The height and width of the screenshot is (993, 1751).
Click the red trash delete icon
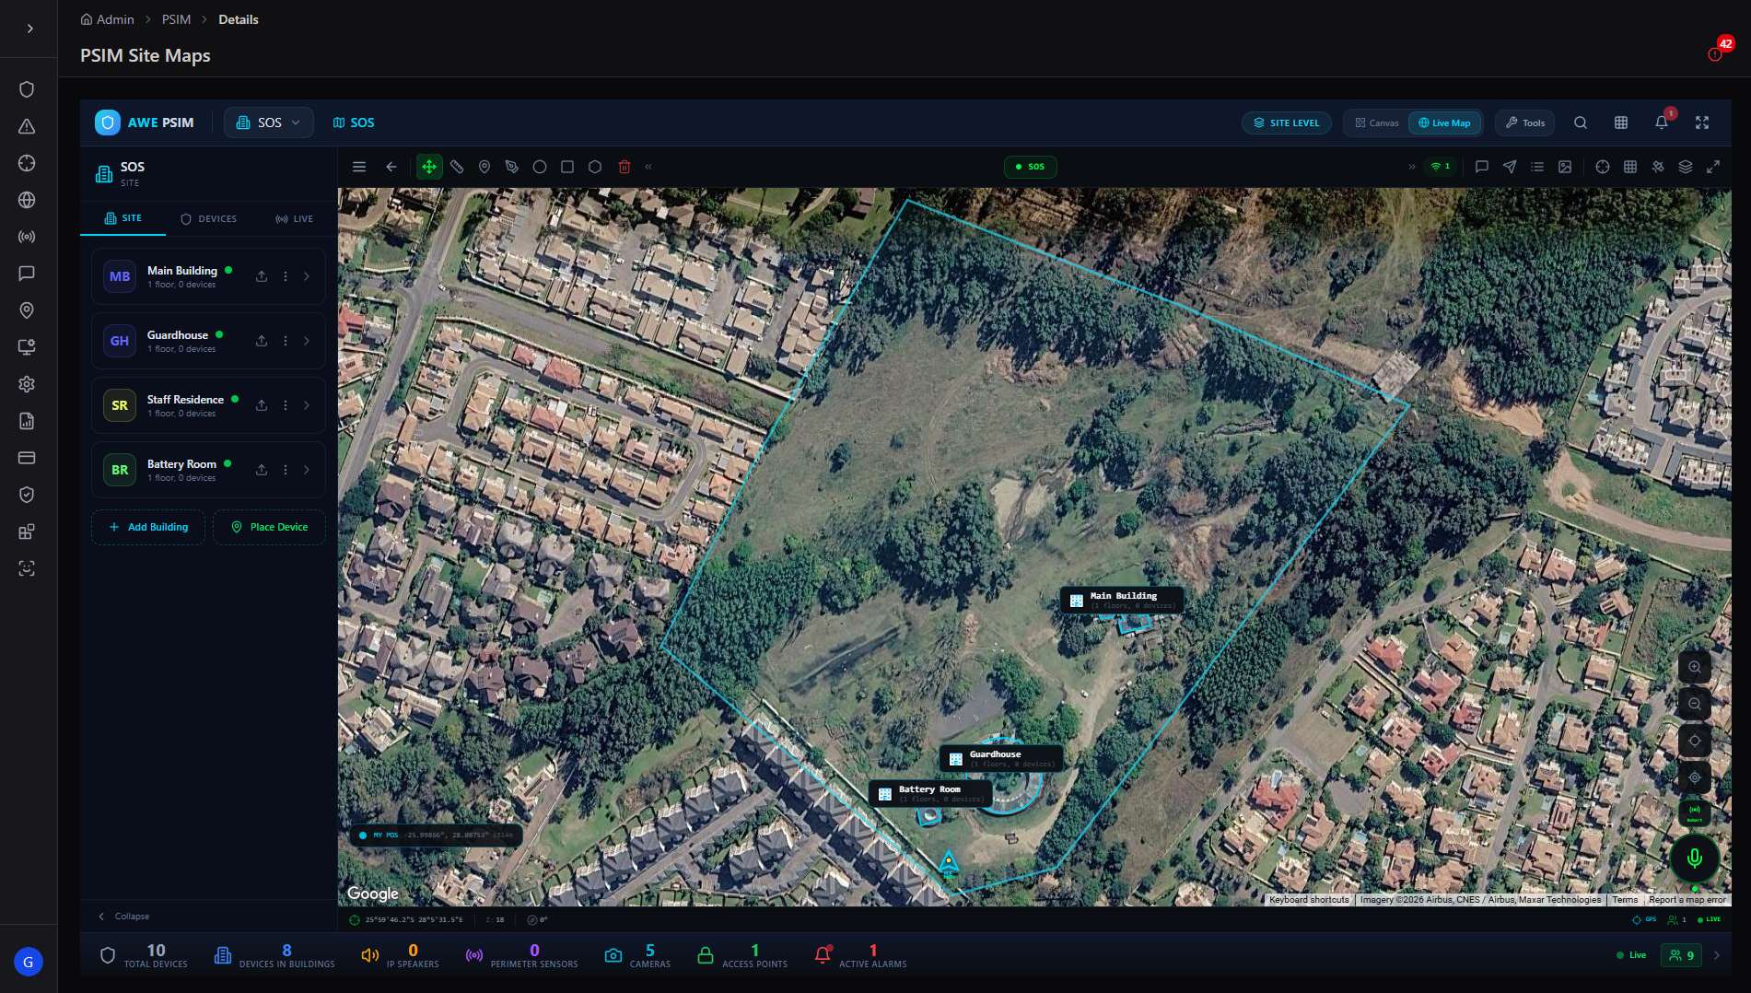pos(625,167)
